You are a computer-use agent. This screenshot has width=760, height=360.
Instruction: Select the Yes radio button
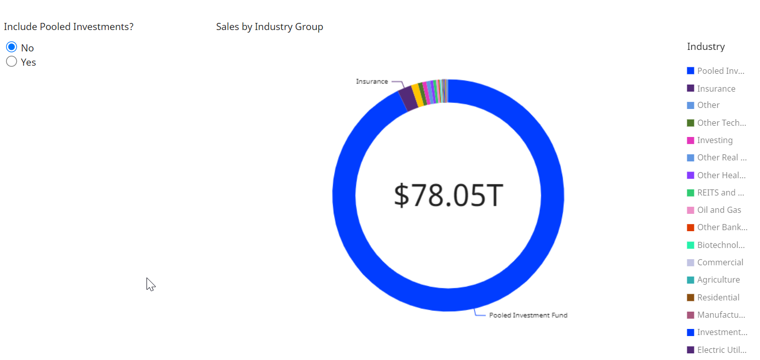click(x=11, y=61)
